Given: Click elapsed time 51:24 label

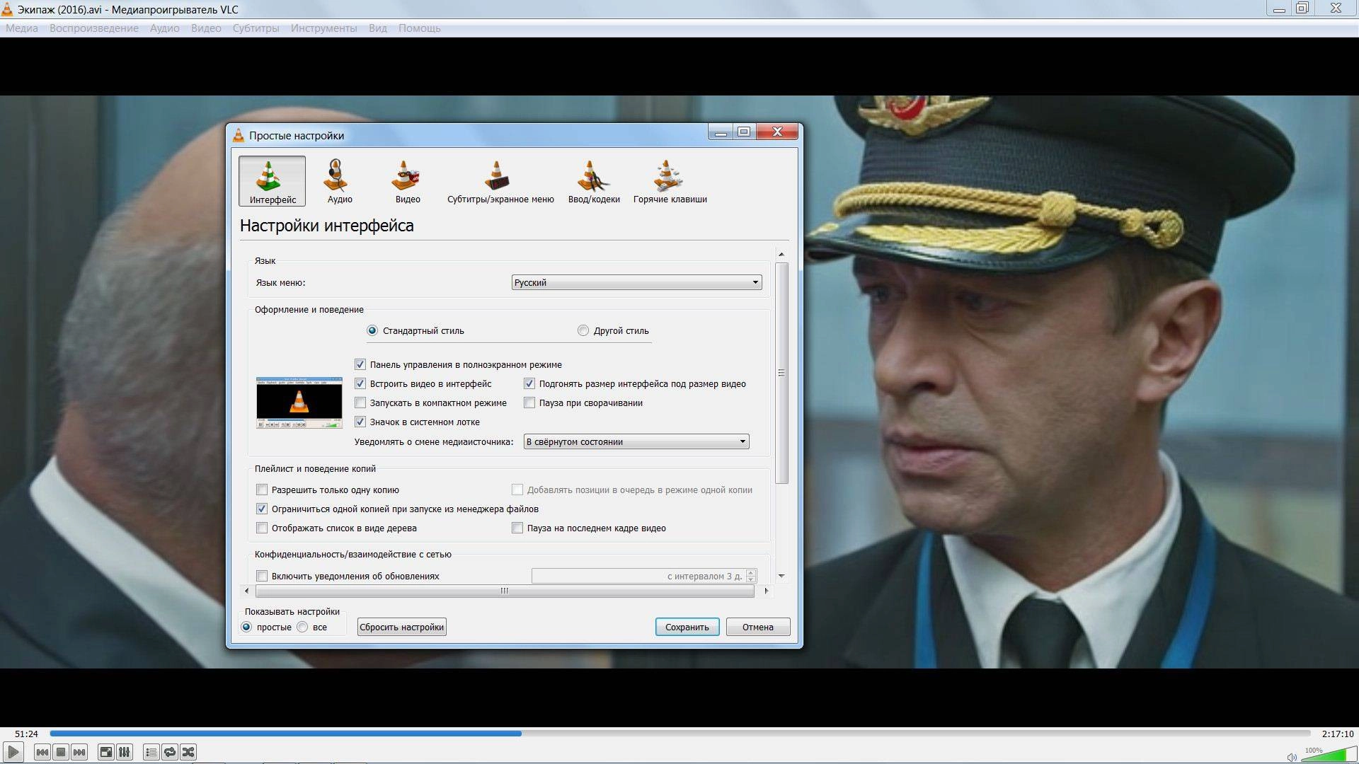Looking at the screenshot, I should coord(26,734).
